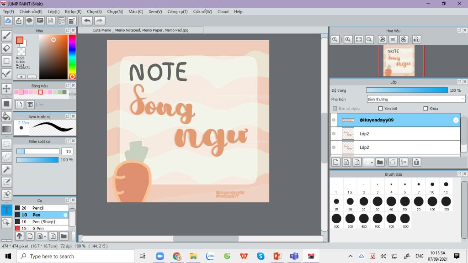Open the Cửa sổ(W) menu

202,11
